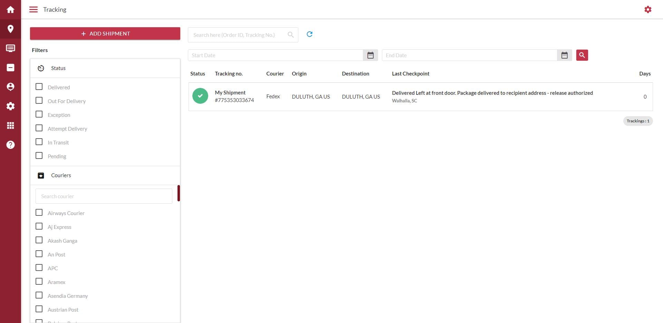Image resolution: width=663 pixels, height=323 pixels.
Task: Click the Origin column header
Action: (x=299, y=74)
